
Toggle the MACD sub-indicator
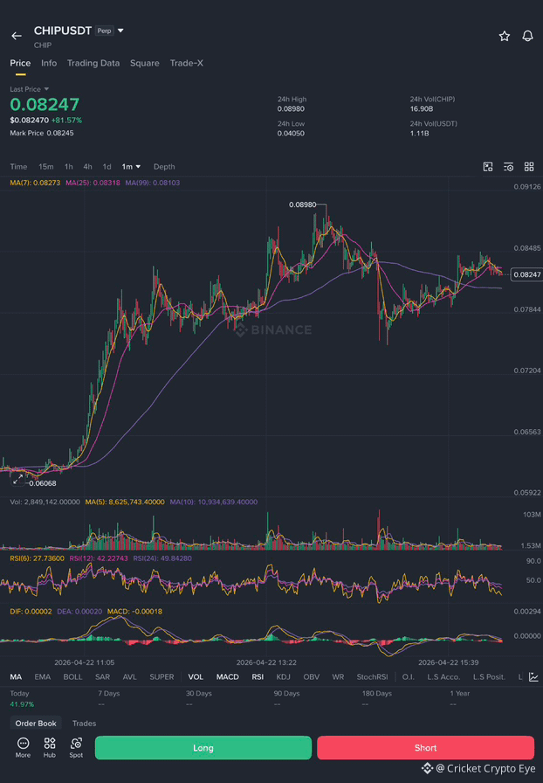click(228, 677)
